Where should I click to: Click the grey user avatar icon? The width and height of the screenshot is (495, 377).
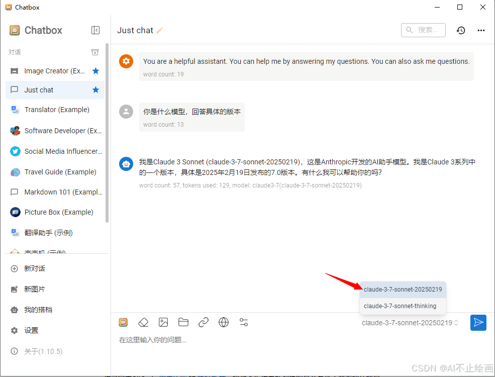tap(126, 112)
